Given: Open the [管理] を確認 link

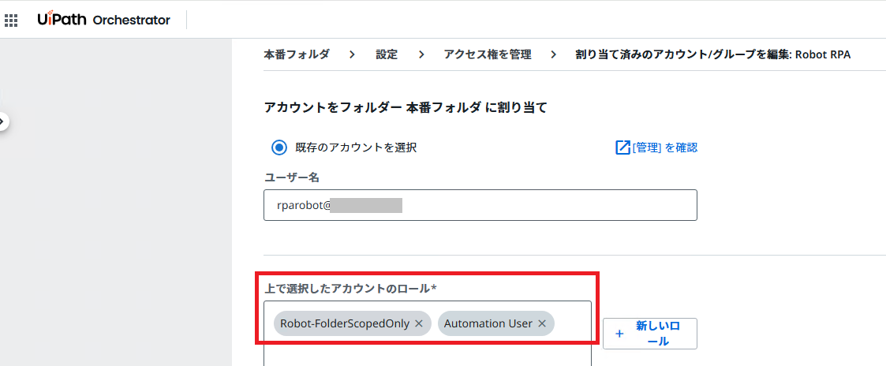Looking at the screenshot, I should (664, 148).
